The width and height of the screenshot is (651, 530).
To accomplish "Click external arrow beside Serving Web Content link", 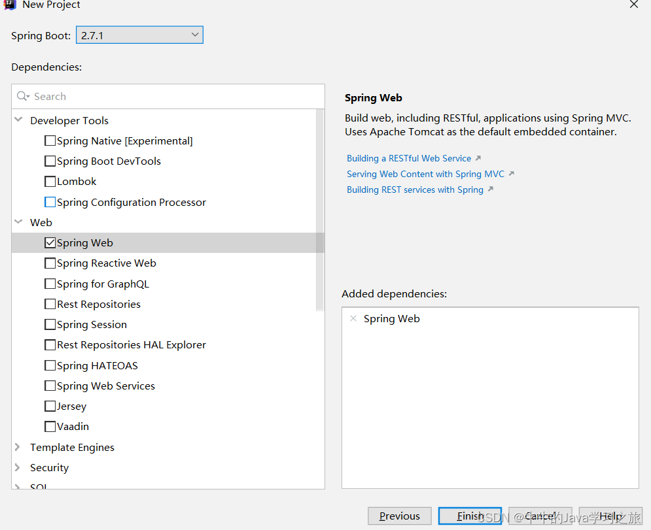I will [x=512, y=173].
